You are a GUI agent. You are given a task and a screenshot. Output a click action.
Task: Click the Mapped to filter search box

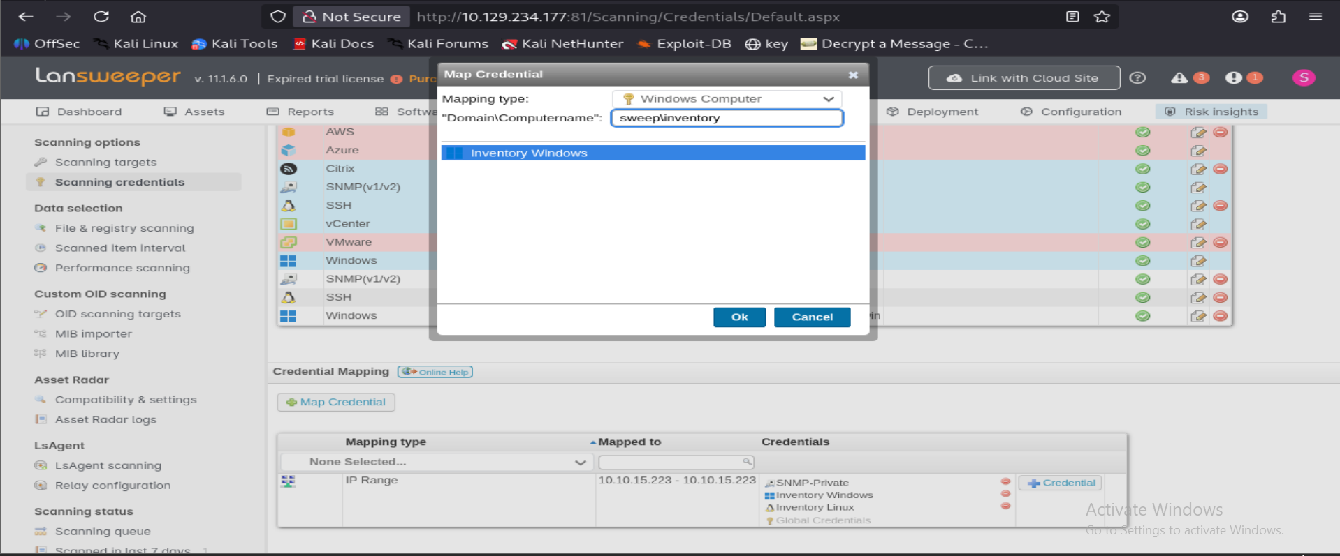pyautogui.click(x=676, y=462)
